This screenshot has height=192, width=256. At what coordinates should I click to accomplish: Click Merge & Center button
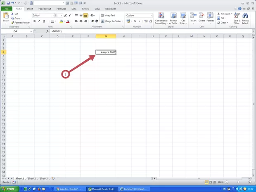[111, 21]
